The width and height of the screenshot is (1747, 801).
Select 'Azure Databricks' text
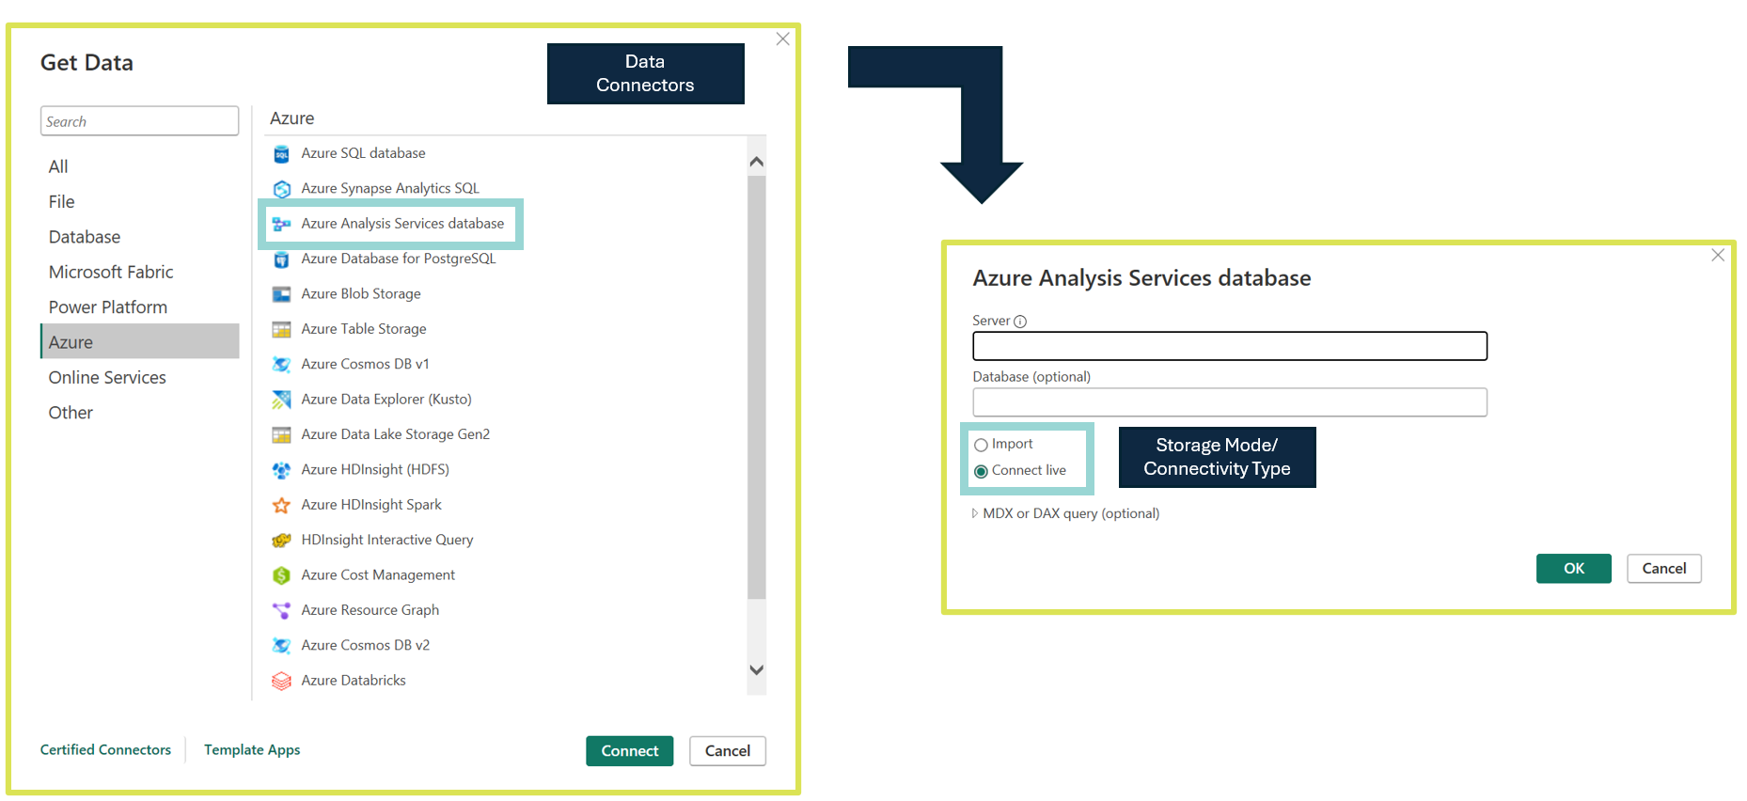pyautogui.click(x=354, y=681)
